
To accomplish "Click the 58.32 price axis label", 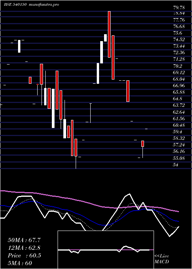I will [179, 138].
